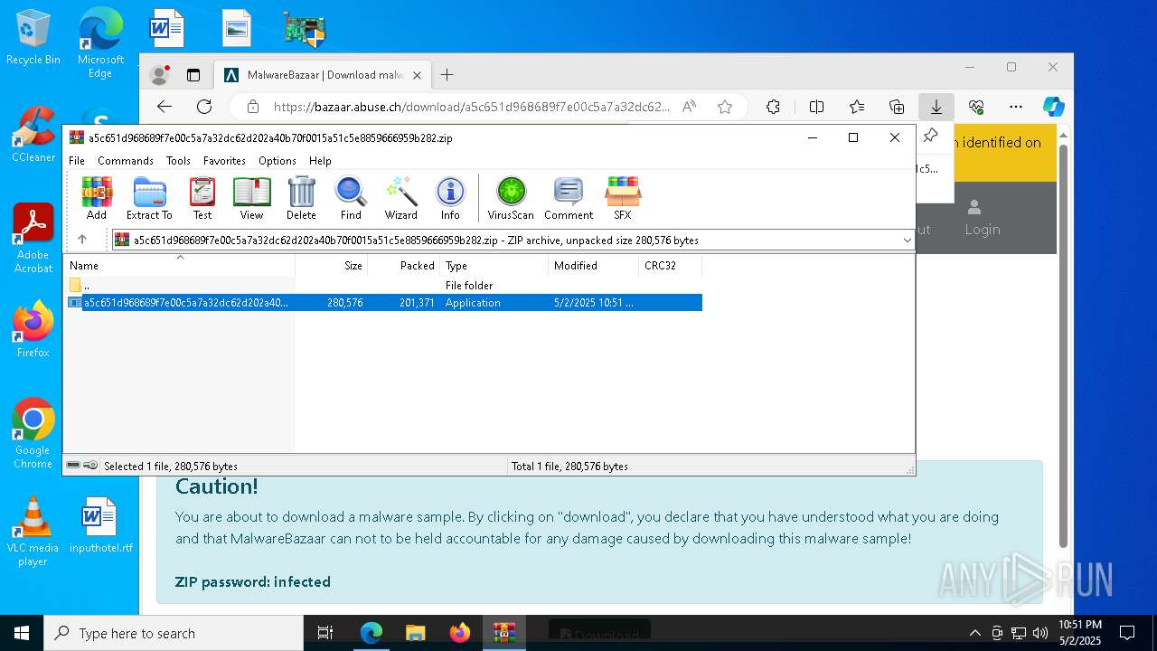Go up one folder level arrow
The height and width of the screenshot is (651, 1157).
tap(82, 240)
